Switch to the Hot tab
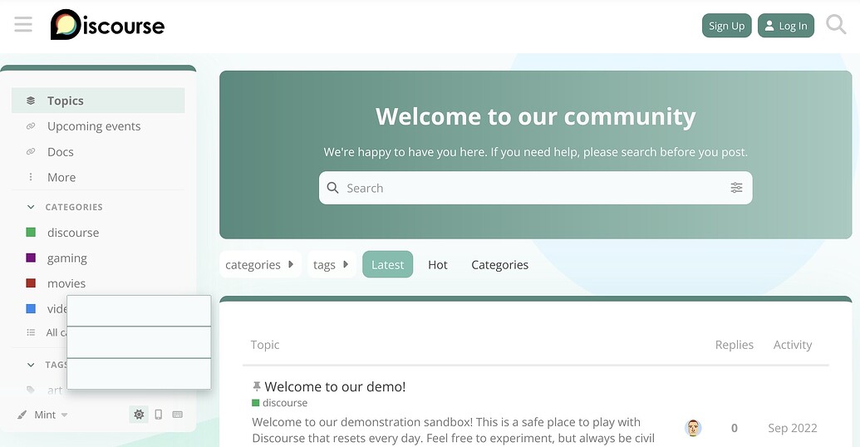Image resolution: width=860 pixels, height=447 pixels. point(438,265)
